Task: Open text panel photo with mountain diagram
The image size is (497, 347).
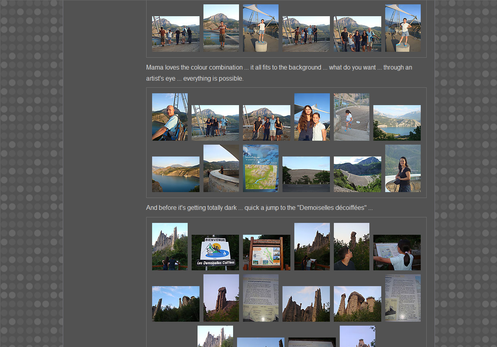Action: (403, 298)
